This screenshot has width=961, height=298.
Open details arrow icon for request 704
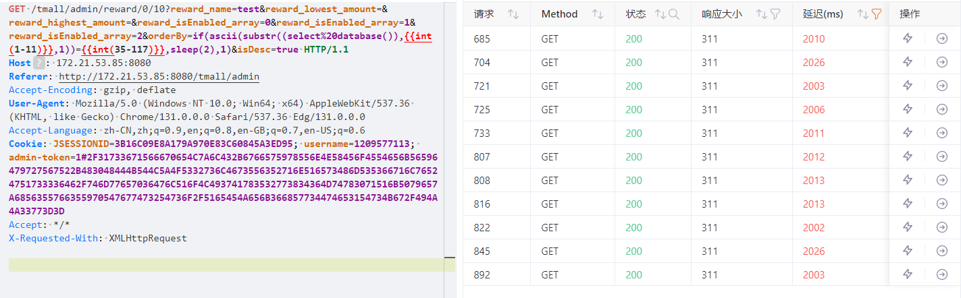coord(941,63)
